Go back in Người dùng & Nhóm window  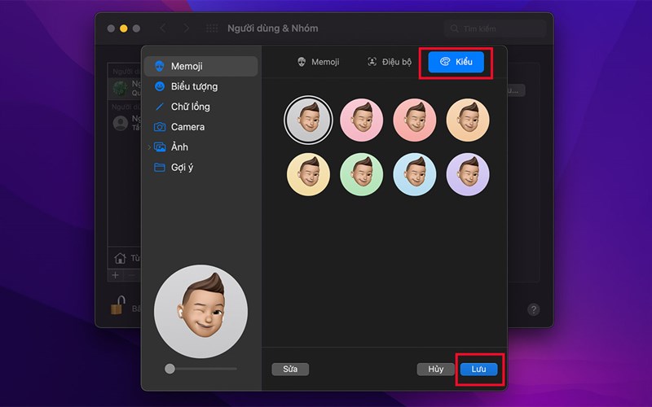(x=163, y=28)
